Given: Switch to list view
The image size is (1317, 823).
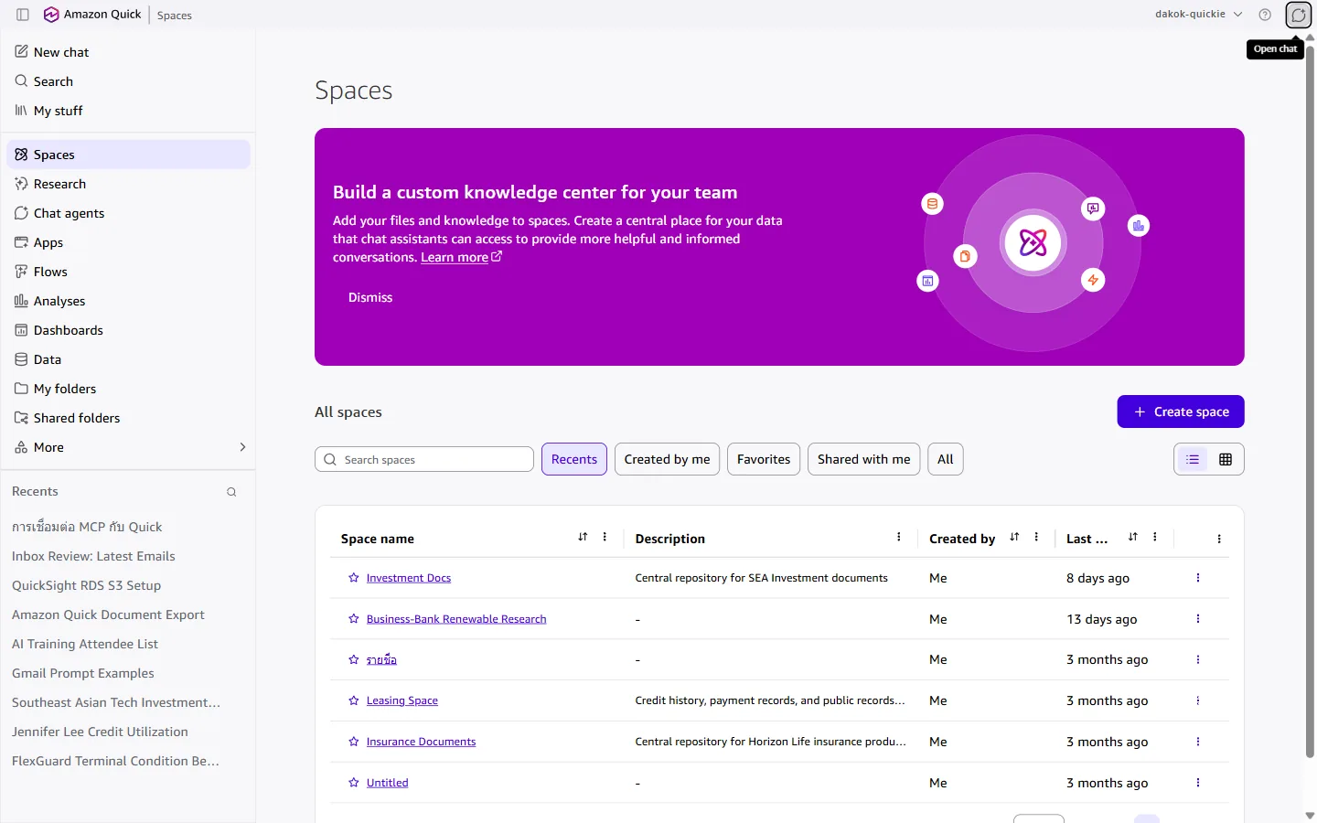Looking at the screenshot, I should pos(1193,459).
